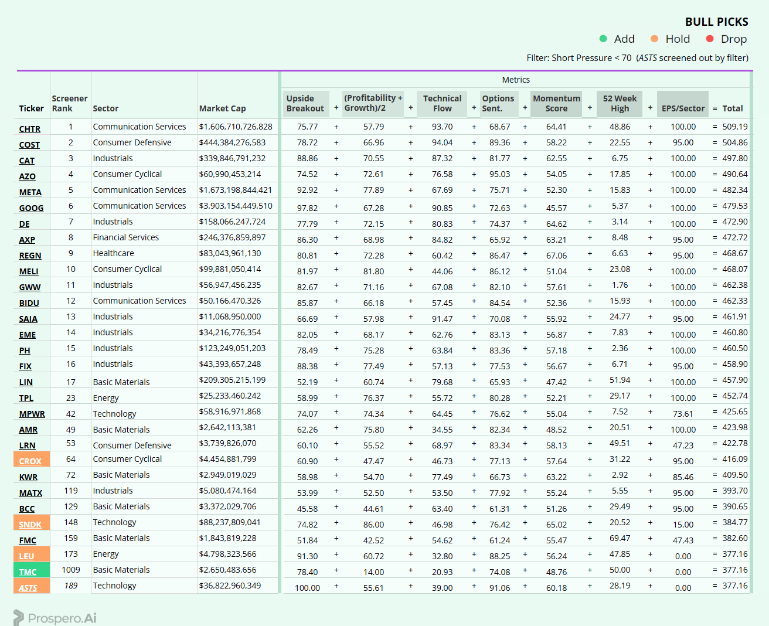Click the 52 Week High column header

coord(620,103)
